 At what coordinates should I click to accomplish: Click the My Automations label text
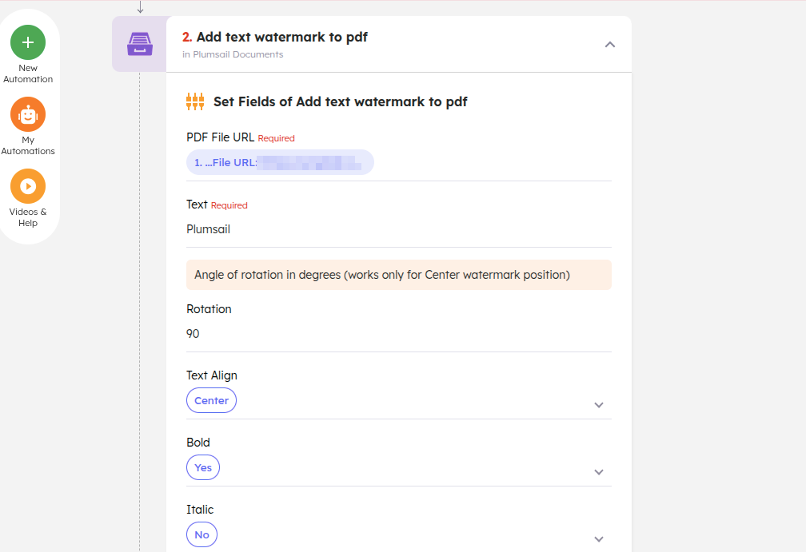[28, 145]
